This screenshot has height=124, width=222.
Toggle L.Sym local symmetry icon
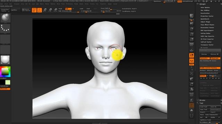191,61
